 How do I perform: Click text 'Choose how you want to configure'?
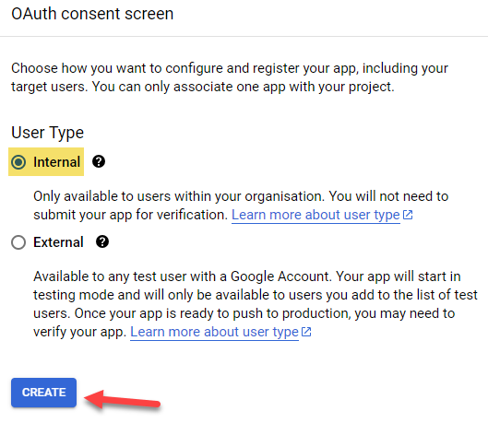(117, 68)
